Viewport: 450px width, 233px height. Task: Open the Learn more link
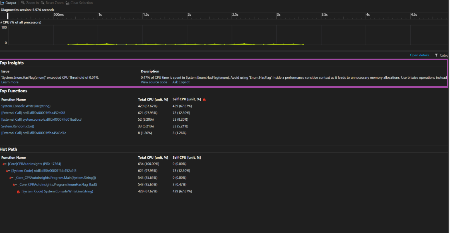pyautogui.click(x=10, y=82)
